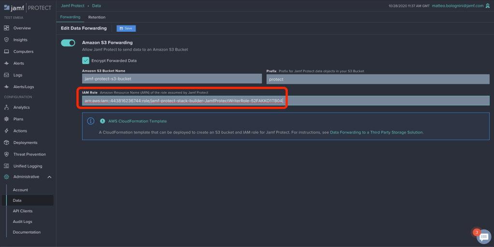Viewport: 494px width, 247px height.
Task: Open Audit Logs in the sidebar
Action: [23, 221]
